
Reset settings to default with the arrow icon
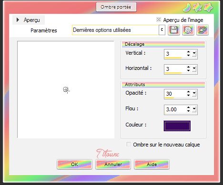click(x=203, y=30)
